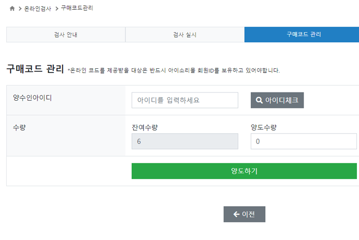Click the 양수인아이디 row label

32,98
